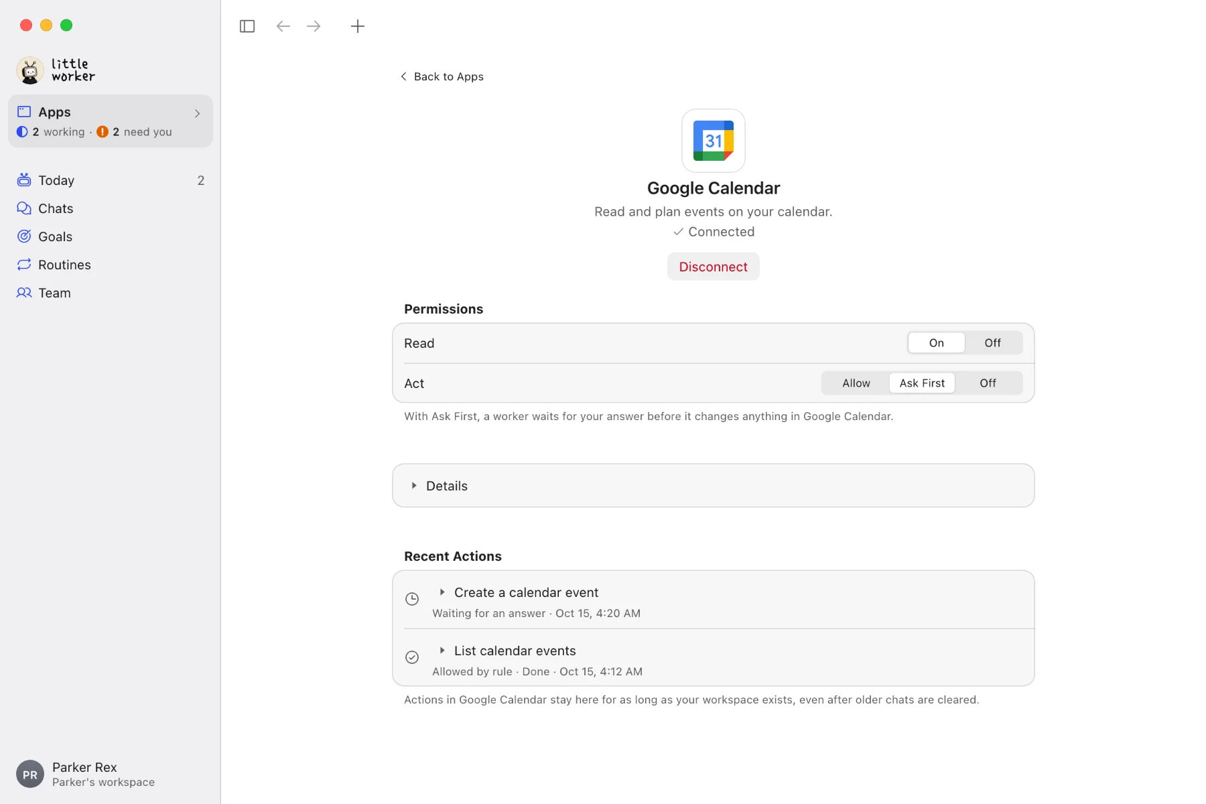The height and width of the screenshot is (804, 1206).
Task: Click the Allowed by rule status line
Action: click(537, 671)
